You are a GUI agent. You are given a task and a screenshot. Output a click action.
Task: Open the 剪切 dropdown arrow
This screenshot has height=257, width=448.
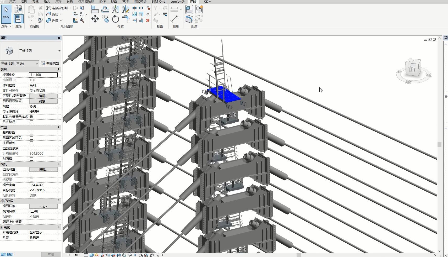(x=61, y=14)
